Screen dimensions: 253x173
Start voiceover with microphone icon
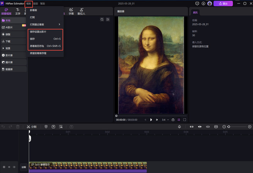(179, 127)
